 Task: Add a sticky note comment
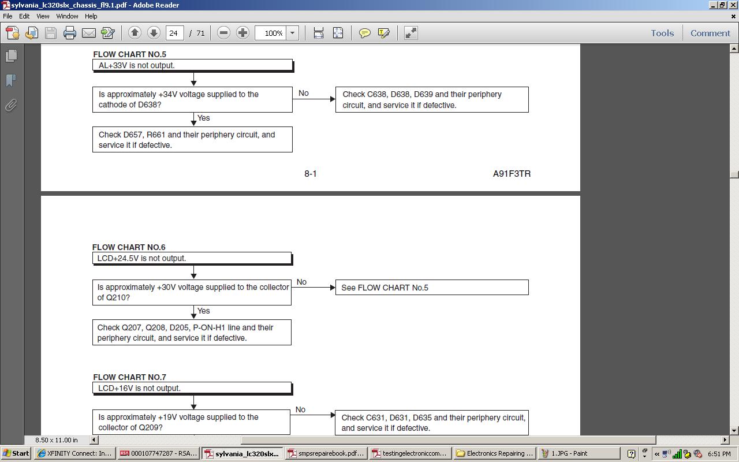tap(365, 33)
